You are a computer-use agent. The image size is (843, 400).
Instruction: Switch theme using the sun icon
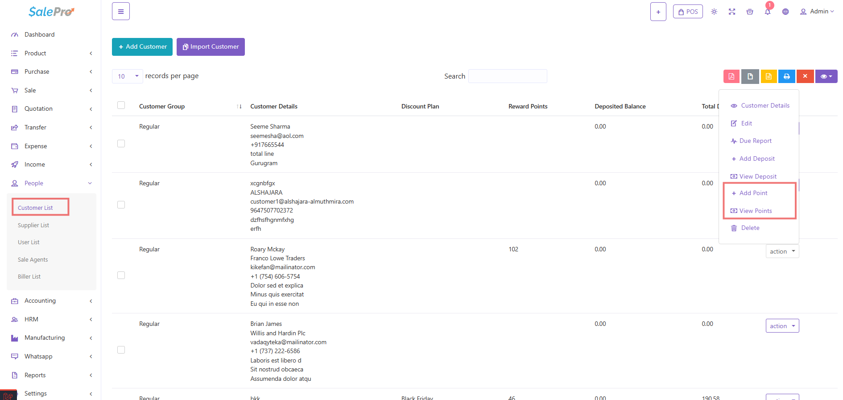click(x=714, y=12)
